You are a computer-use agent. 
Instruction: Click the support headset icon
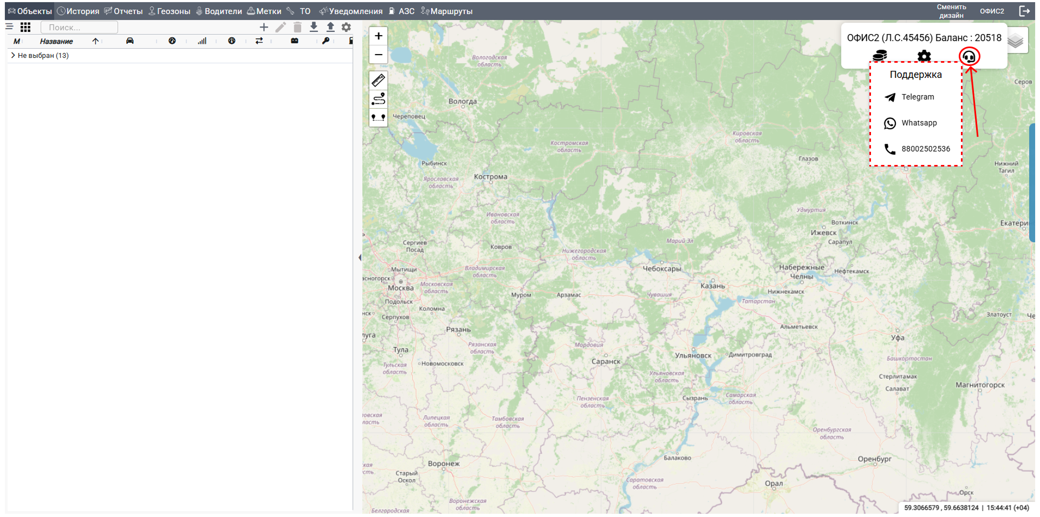tap(969, 56)
